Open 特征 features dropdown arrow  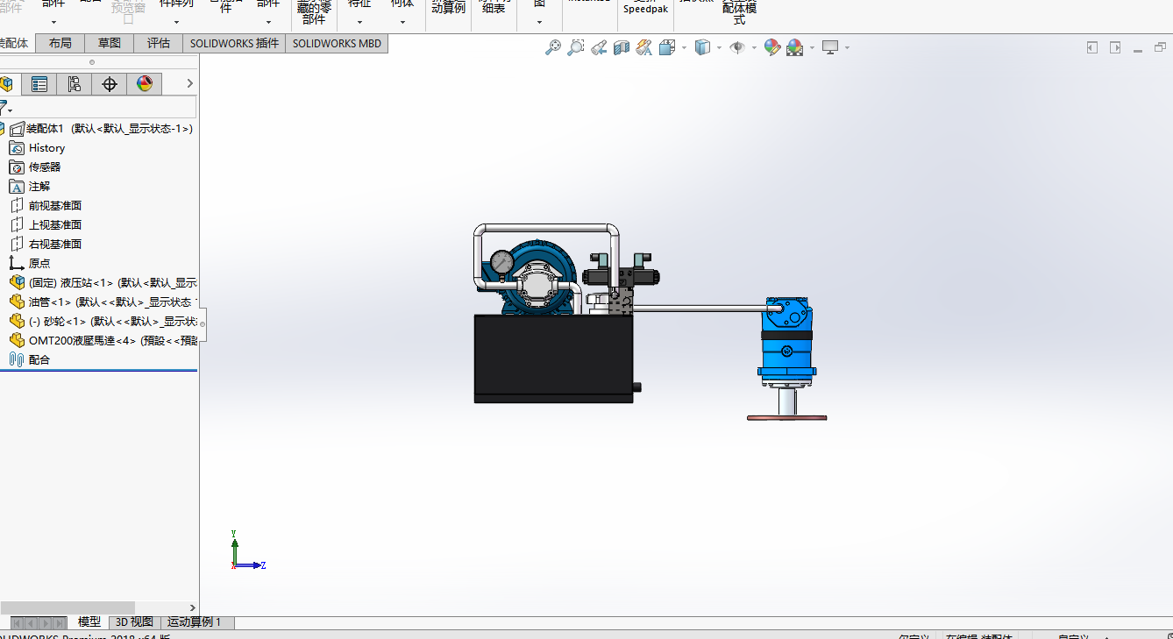click(359, 22)
